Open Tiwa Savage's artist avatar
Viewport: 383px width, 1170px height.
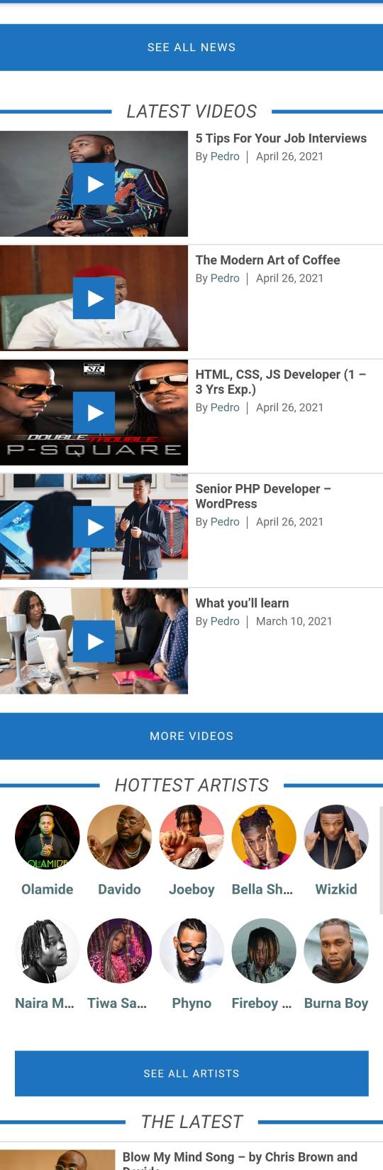pyautogui.click(x=119, y=951)
